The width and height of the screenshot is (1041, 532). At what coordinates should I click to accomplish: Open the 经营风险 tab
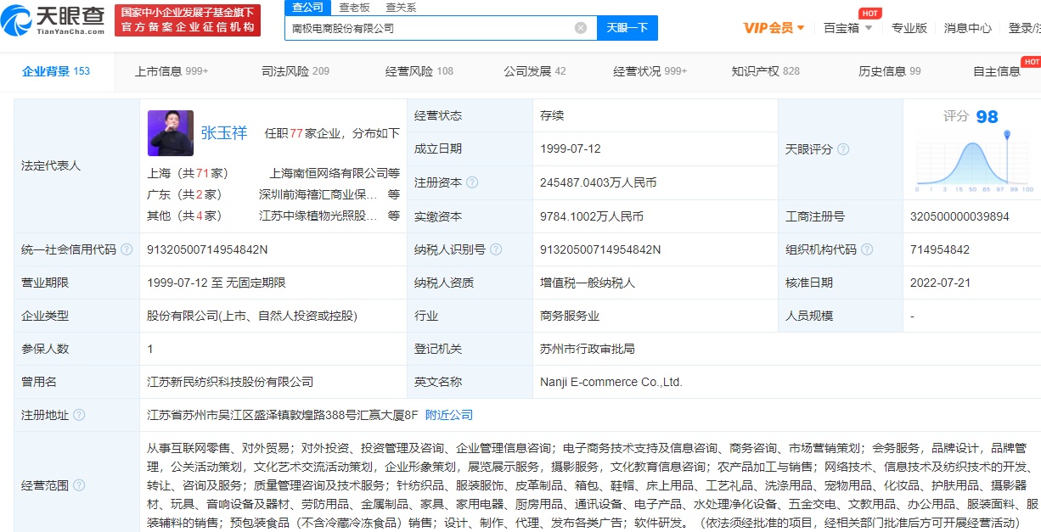[x=419, y=71]
